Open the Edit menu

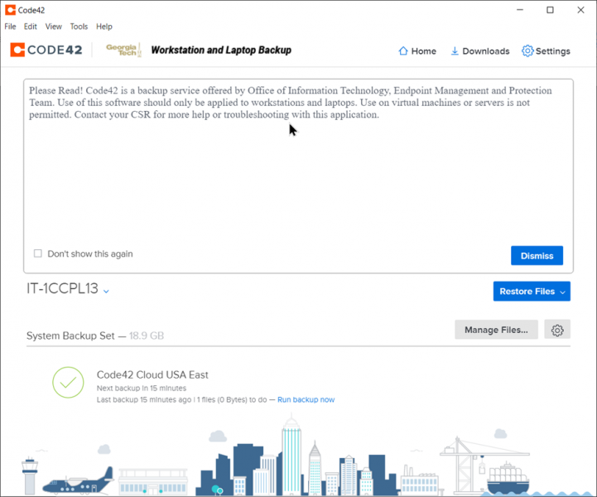(x=31, y=27)
